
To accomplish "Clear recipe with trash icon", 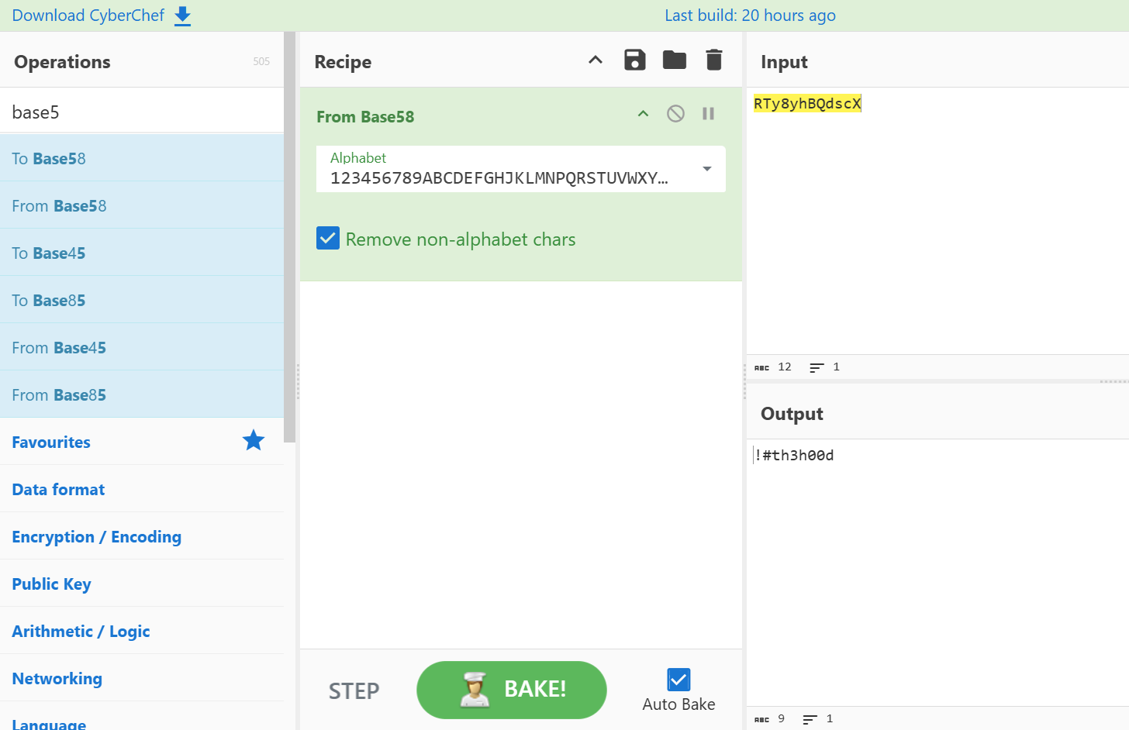I will coord(714,60).
